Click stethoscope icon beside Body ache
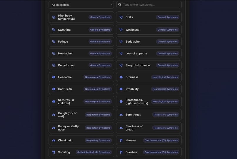The image size is (237, 159). pyautogui.click(x=121, y=41)
